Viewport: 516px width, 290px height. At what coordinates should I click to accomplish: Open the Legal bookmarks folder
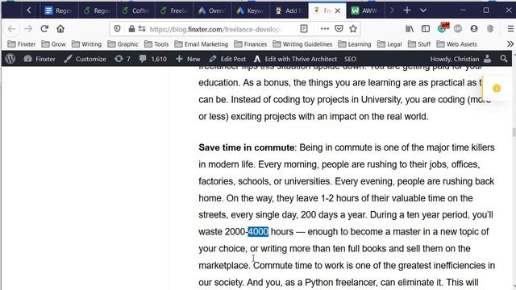tap(389, 44)
